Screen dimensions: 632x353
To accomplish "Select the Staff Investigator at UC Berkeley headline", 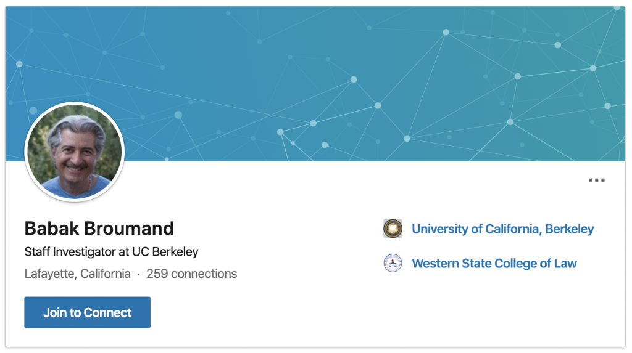I will [111, 252].
